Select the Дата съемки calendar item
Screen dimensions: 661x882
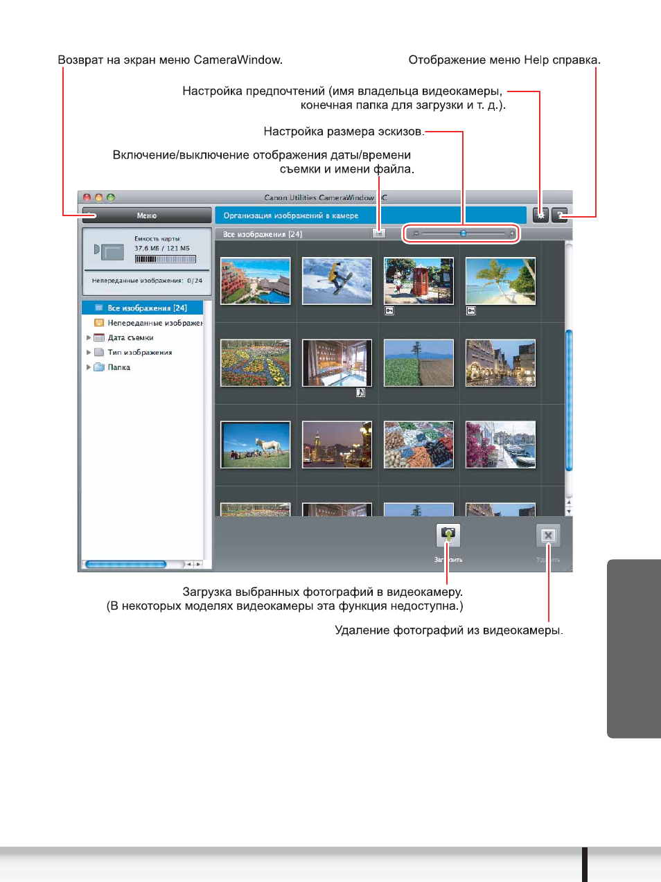pos(124,337)
